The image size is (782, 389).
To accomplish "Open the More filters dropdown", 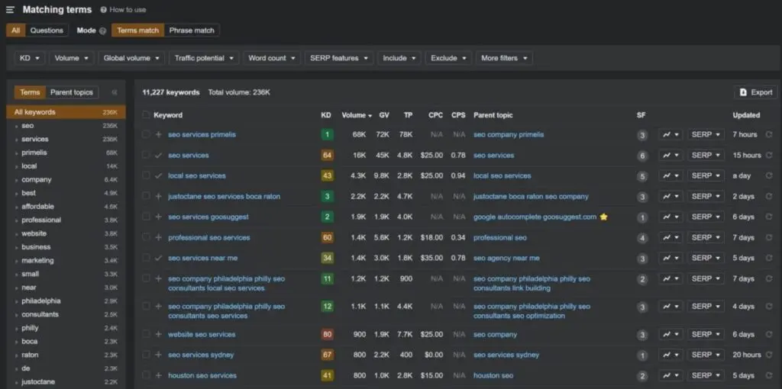I will click(504, 58).
